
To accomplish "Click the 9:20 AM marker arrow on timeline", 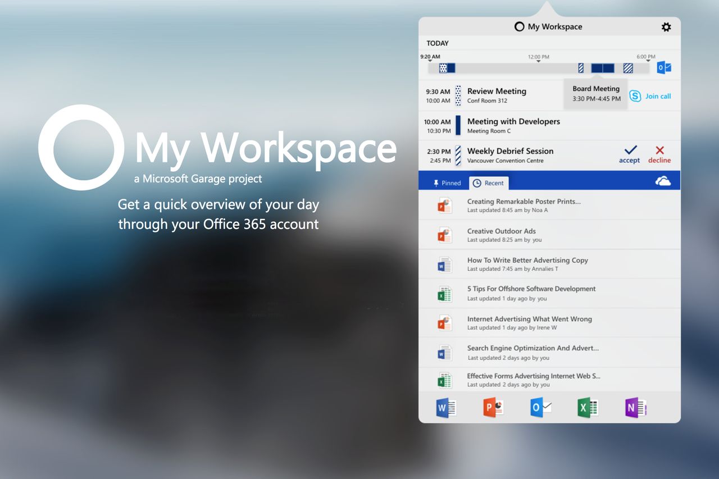I will tap(429, 60).
